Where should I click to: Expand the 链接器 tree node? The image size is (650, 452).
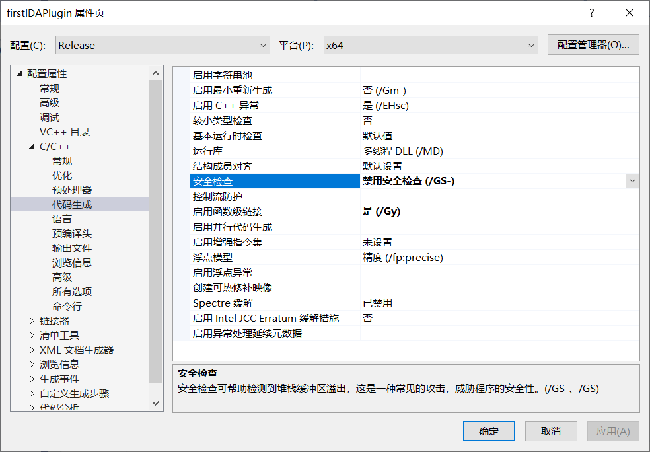(x=31, y=320)
